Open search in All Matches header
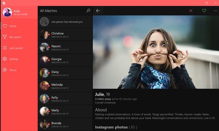Viewport: 219px width, 131px height. point(88,11)
